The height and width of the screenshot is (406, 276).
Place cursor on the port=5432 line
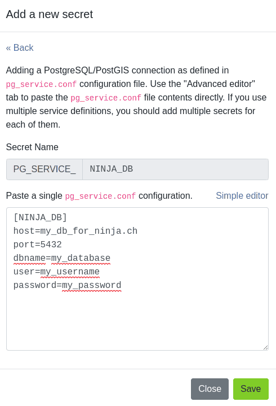pyautogui.click(x=37, y=245)
